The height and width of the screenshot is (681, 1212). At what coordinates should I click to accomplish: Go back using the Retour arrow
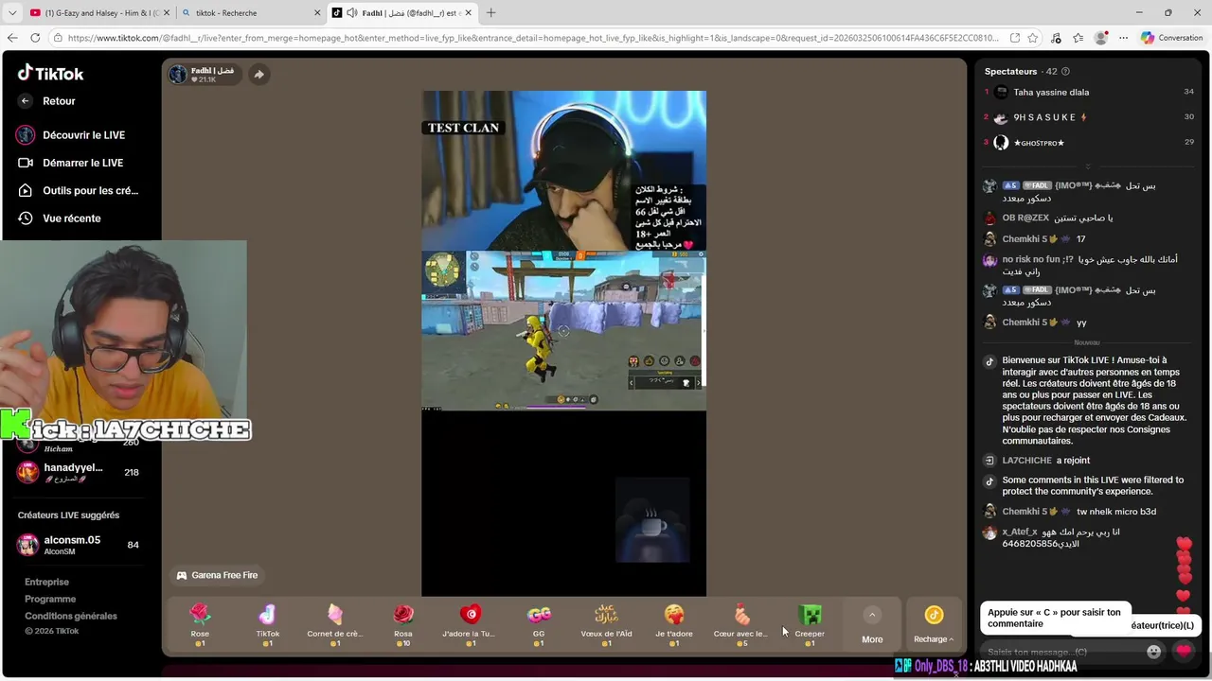(26, 101)
